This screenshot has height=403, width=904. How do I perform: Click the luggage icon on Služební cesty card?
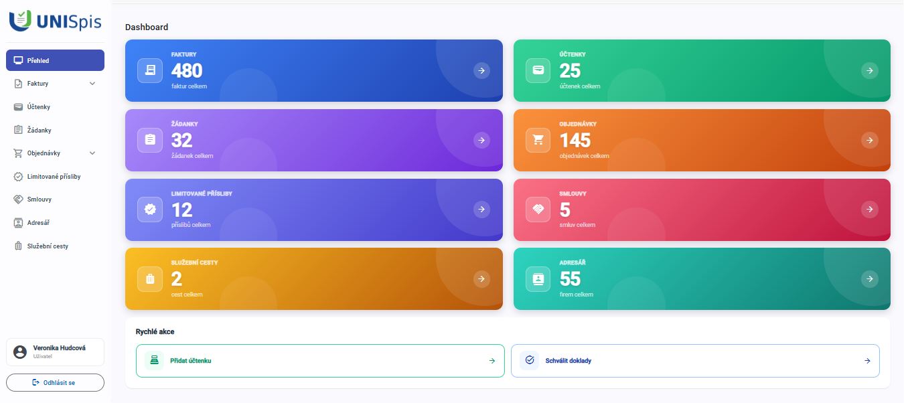point(150,279)
